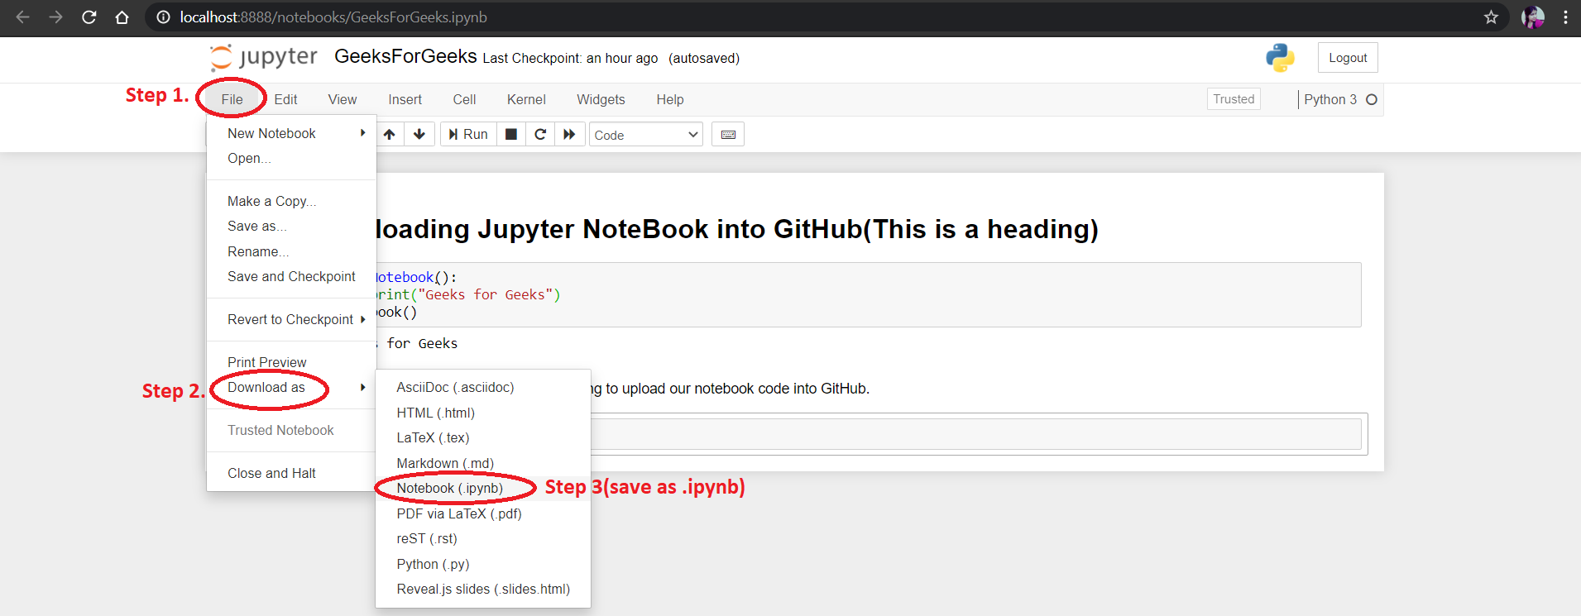This screenshot has height=616, width=1581.
Task: Expand Revert to Checkpoint submenu
Action: pos(291,319)
